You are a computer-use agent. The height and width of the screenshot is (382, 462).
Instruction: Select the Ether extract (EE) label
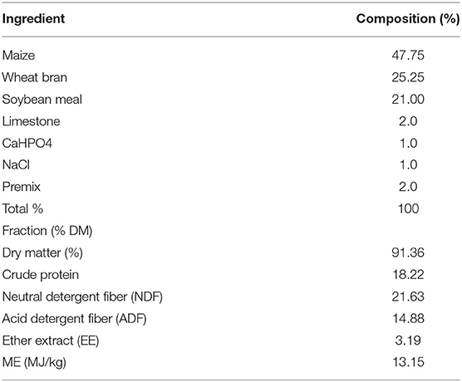[51, 340]
